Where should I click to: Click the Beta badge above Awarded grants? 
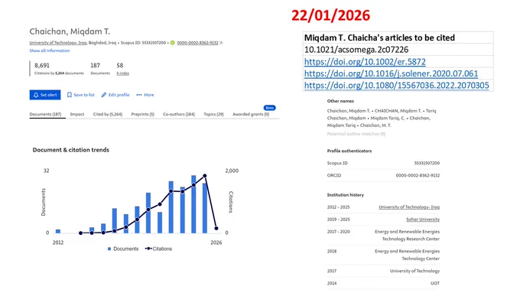click(x=270, y=108)
